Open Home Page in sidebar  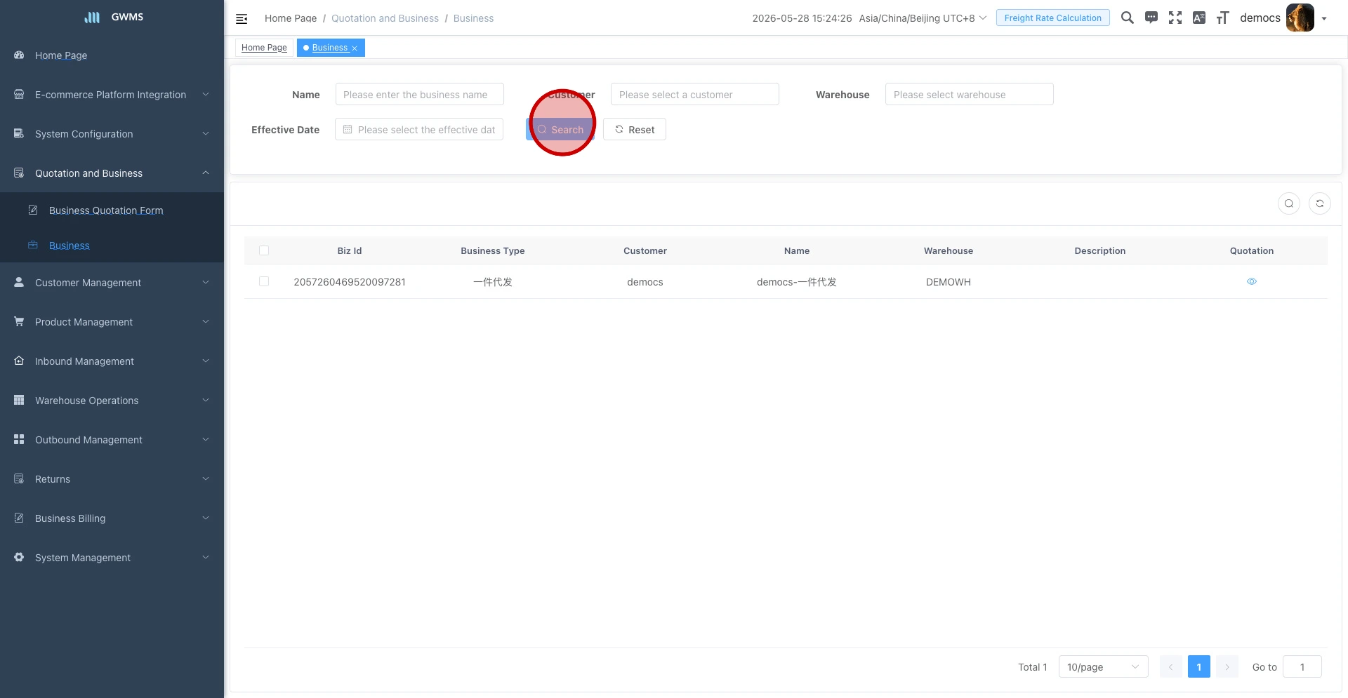pyautogui.click(x=112, y=55)
